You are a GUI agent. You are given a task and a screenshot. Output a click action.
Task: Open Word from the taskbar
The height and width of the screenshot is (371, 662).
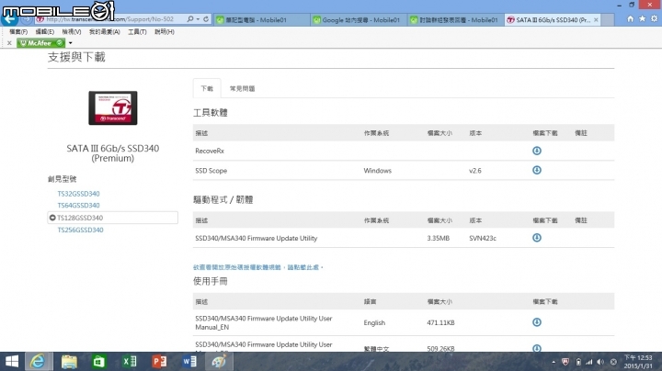(x=189, y=361)
